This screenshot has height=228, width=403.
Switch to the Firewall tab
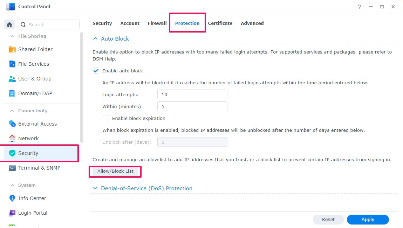tap(157, 23)
